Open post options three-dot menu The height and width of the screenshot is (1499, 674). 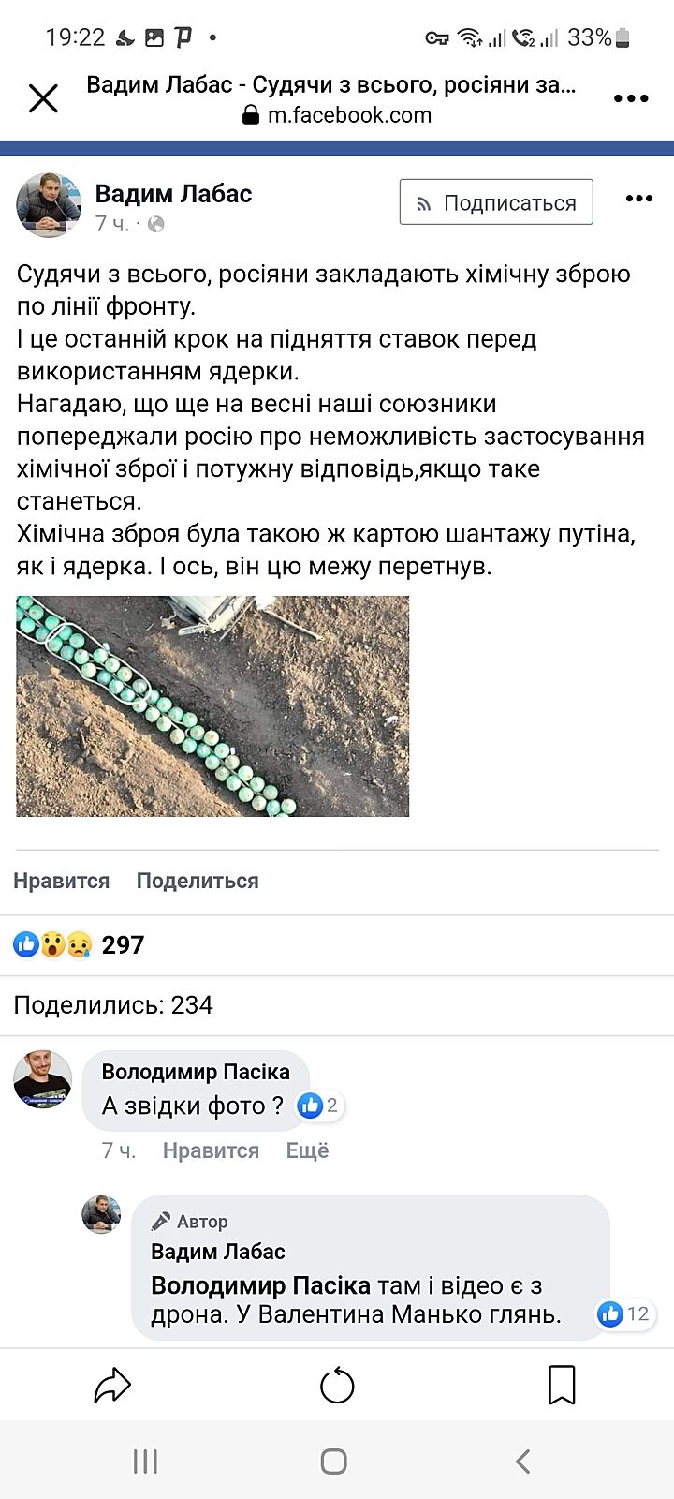point(638,199)
